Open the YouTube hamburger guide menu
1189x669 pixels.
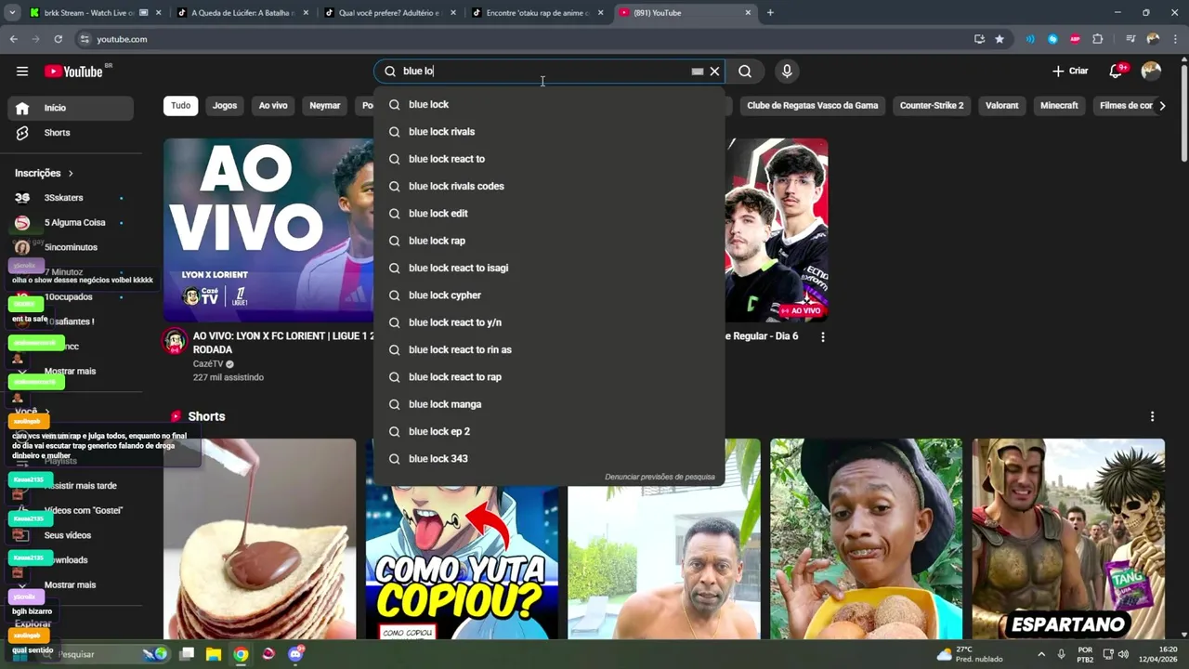coord(22,72)
